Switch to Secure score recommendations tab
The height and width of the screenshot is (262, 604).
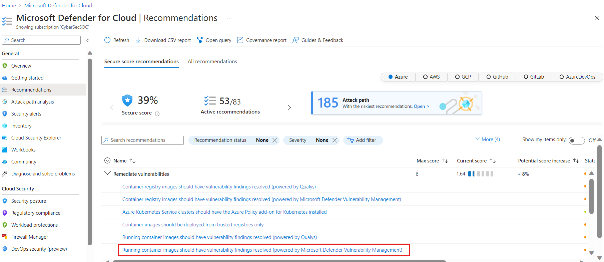[141, 62]
